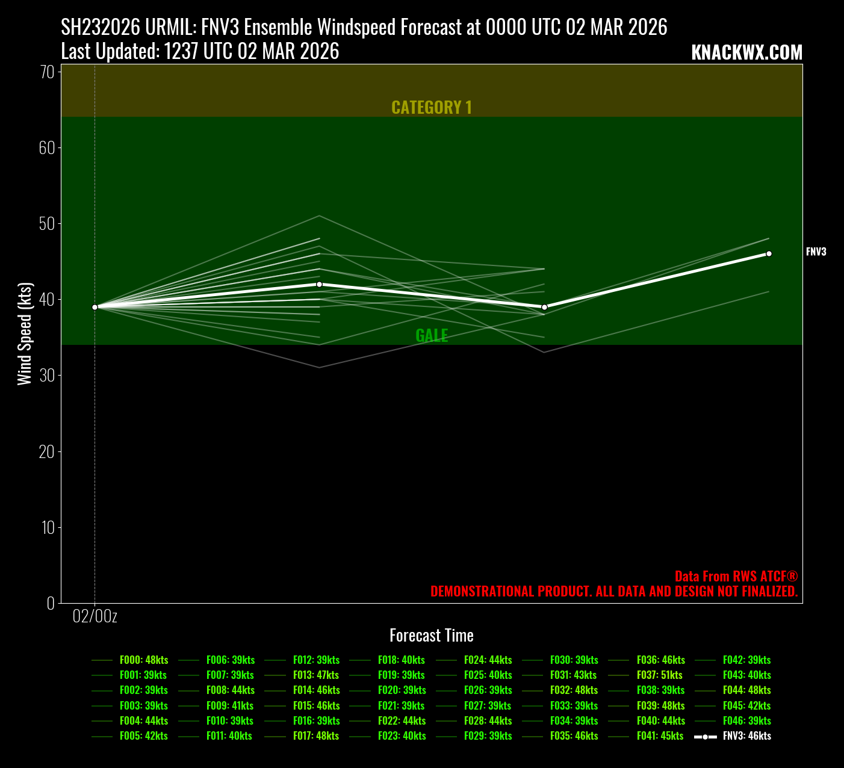The width and height of the screenshot is (844, 768).
Task: Pick the F013: 47kts legend entry
Action: 315,675
